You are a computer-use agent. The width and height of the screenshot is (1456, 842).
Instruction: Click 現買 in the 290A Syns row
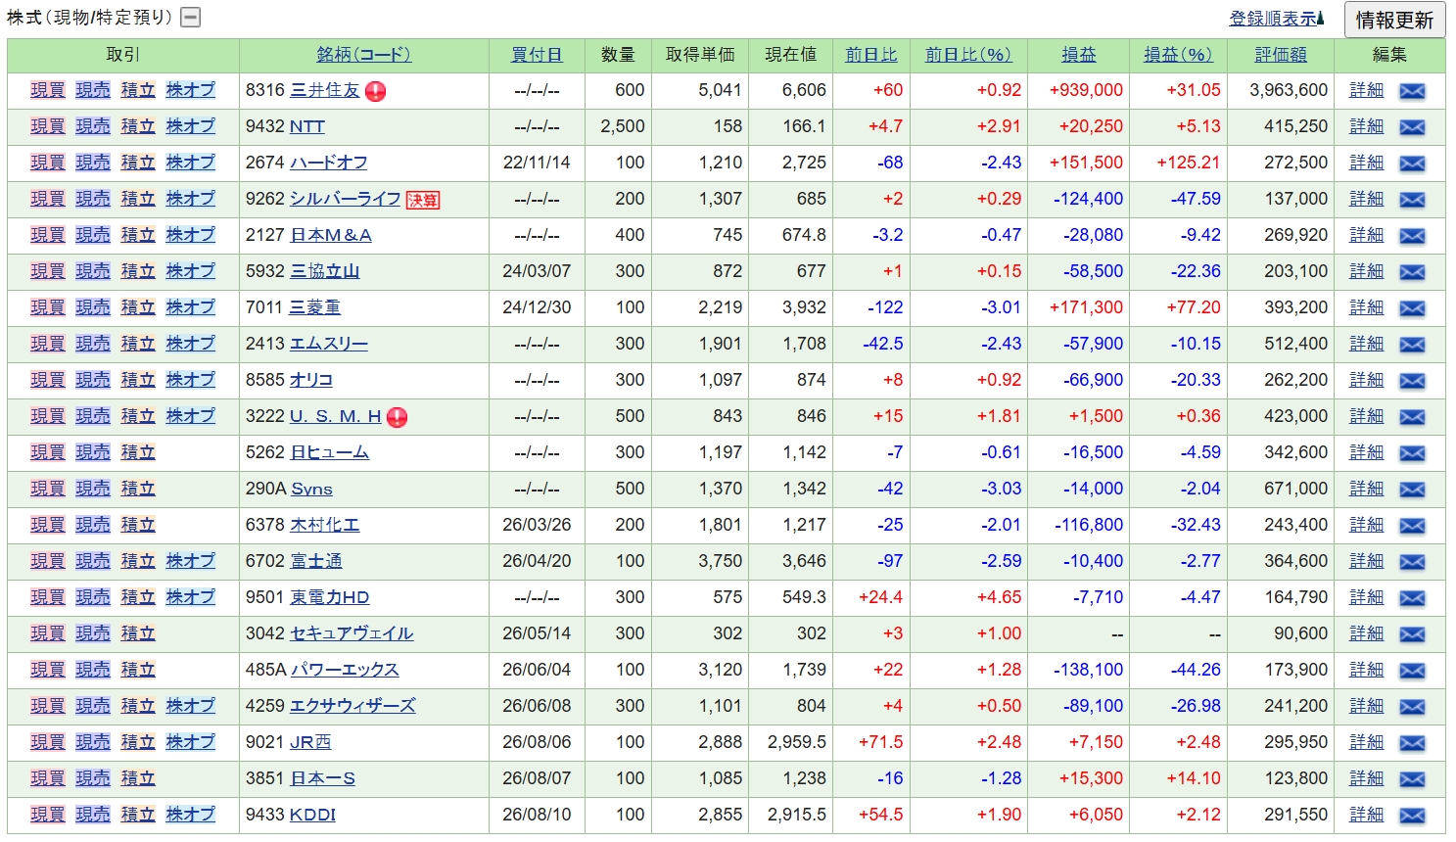click(48, 489)
